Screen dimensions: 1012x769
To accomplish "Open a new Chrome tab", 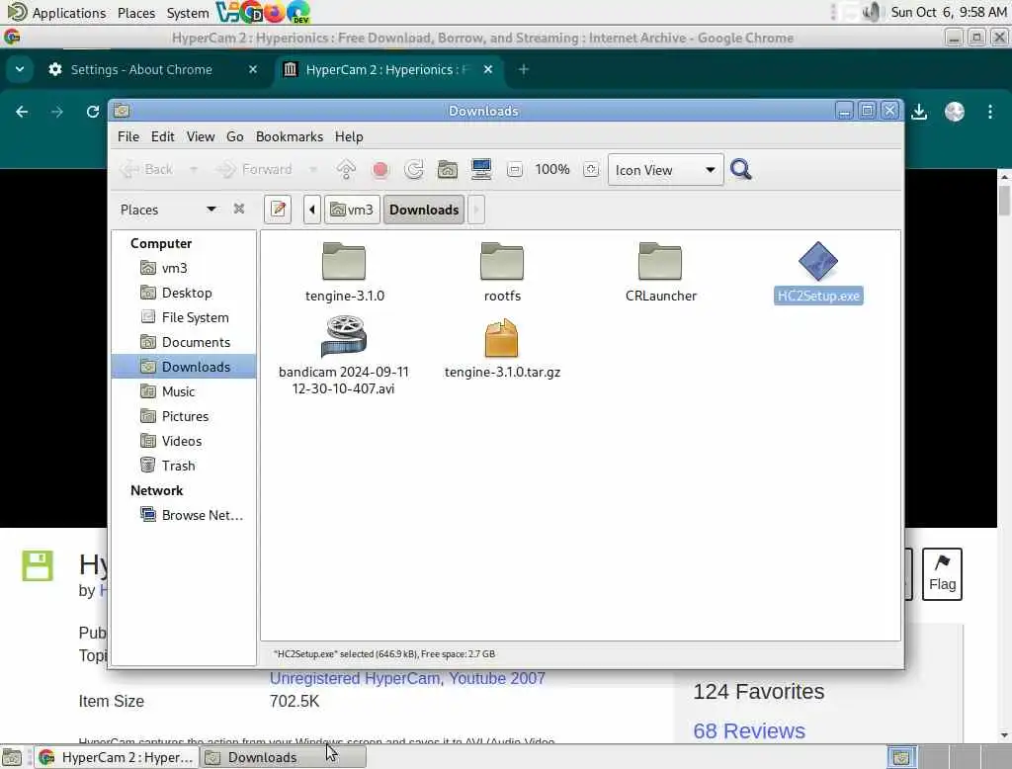I will pyautogui.click(x=524, y=69).
